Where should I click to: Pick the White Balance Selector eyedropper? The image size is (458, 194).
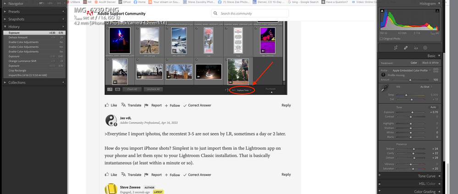point(385,88)
